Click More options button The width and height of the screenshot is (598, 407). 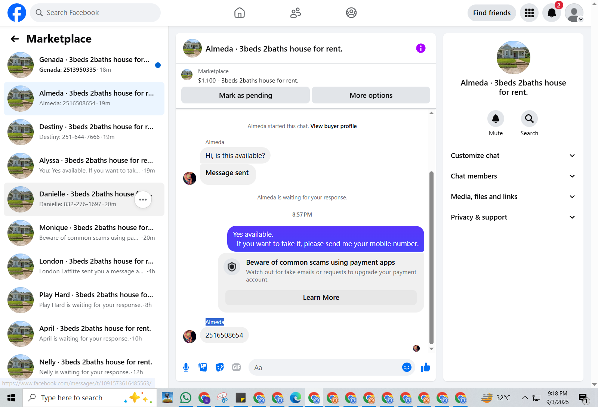click(371, 95)
